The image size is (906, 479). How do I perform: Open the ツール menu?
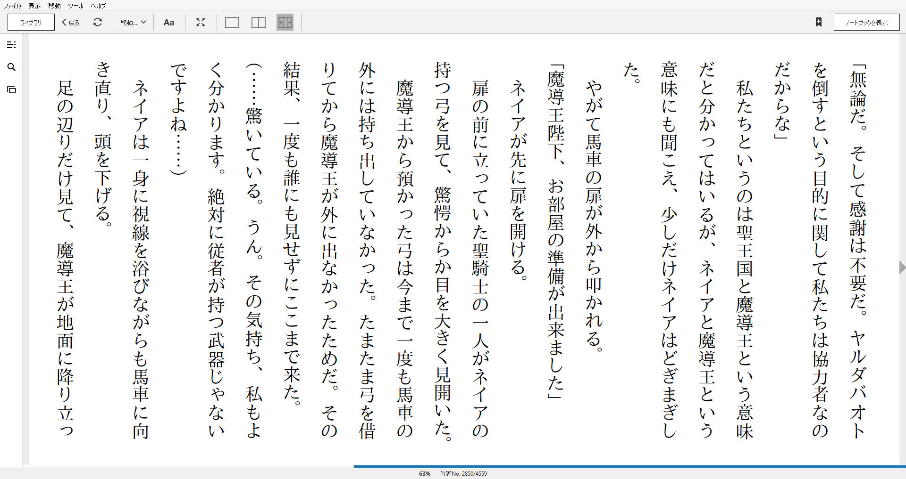[75, 6]
